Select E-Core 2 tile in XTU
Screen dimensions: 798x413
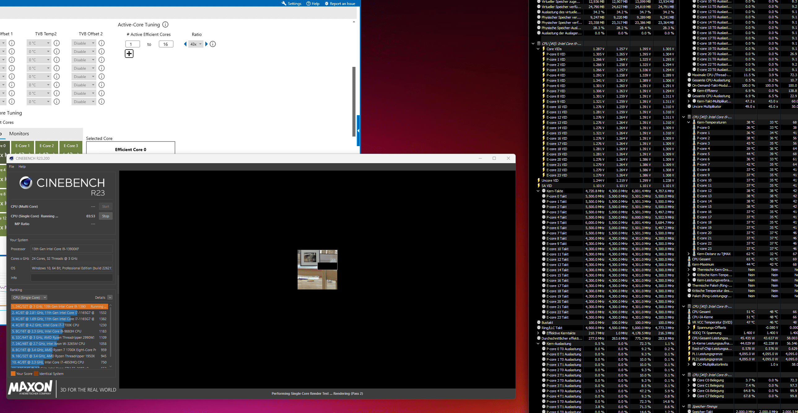click(x=47, y=147)
